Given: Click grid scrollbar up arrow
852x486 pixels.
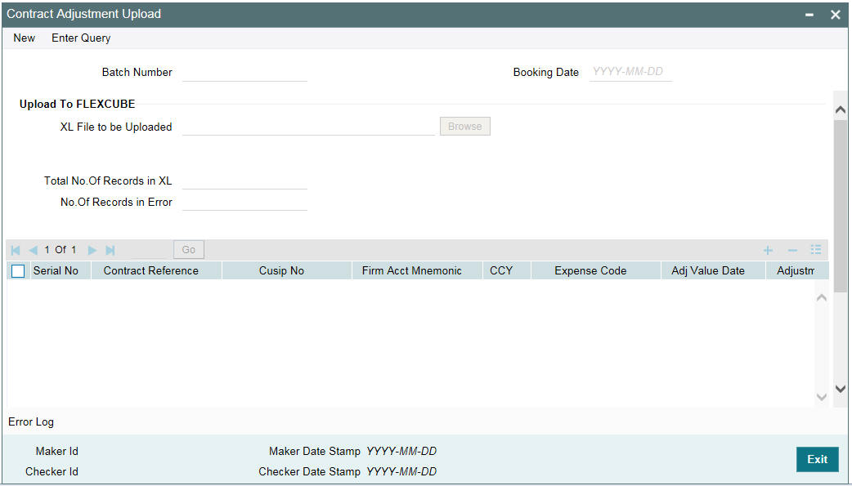Looking at the screenshot, I should coord(822,297).
